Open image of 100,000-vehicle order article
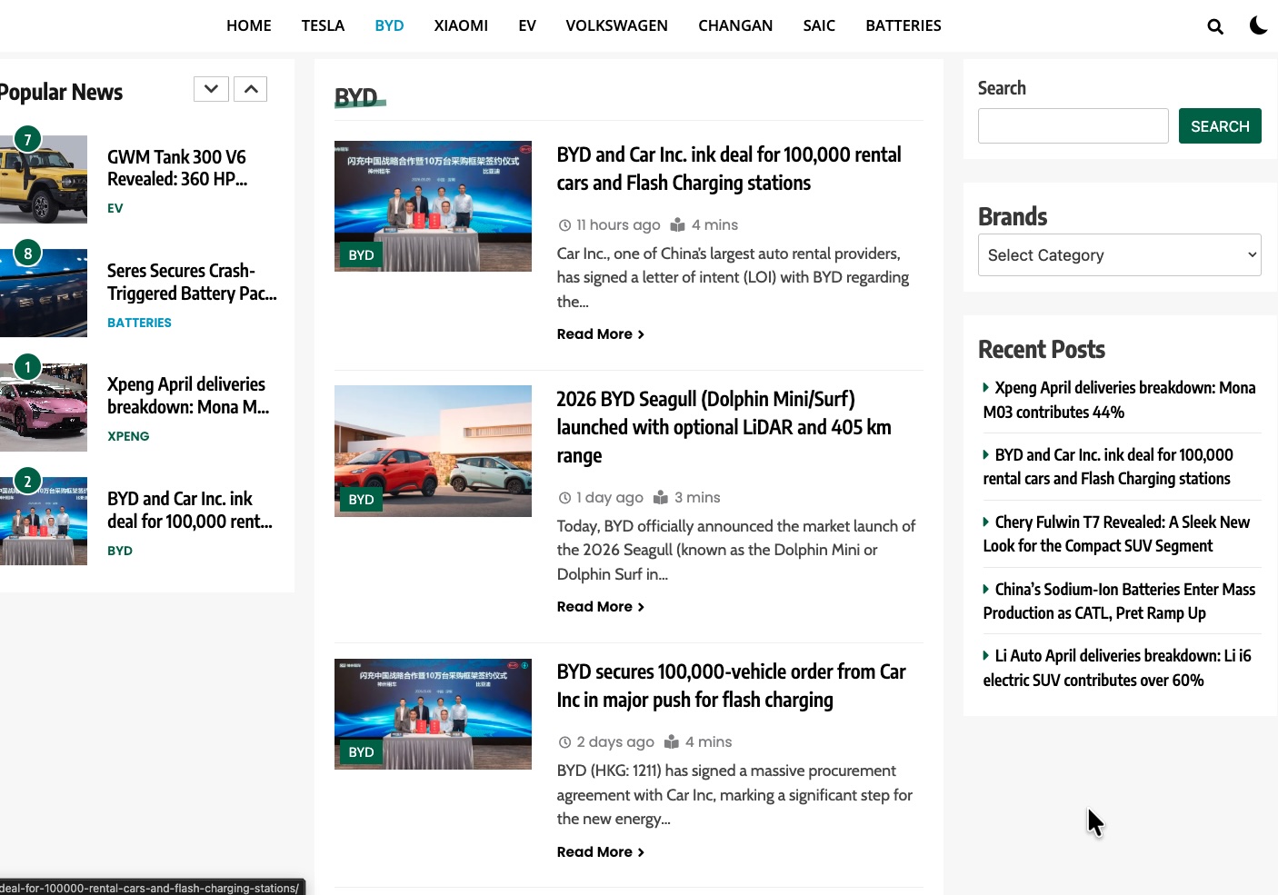 pyautogui.click(x=433, y=714)
